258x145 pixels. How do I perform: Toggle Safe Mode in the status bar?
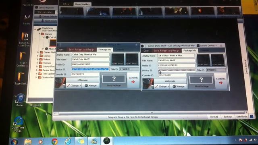[241, 116]
